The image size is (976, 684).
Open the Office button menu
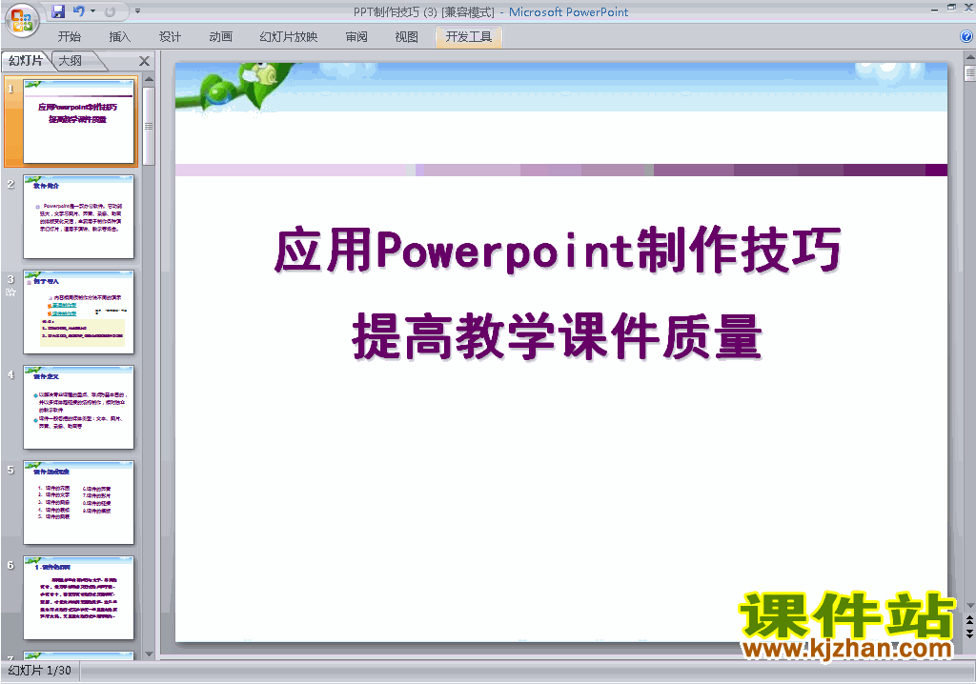point(22,20)
